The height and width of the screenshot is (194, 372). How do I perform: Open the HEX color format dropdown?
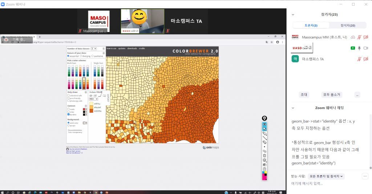pos(94,99)
